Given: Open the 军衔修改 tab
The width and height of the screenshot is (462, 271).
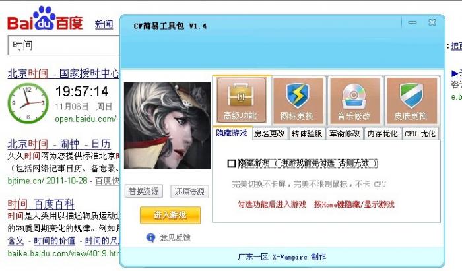Looking at the screenshot, I should point(345,134).
